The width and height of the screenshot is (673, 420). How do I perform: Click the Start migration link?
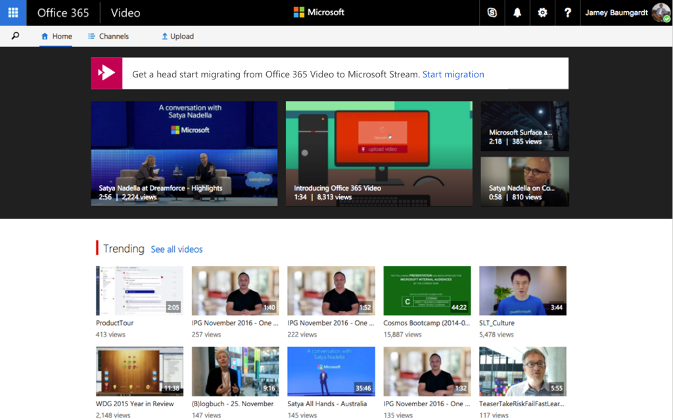coord(453,74)
